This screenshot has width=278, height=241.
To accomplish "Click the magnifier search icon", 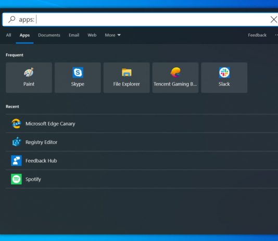I will coord(12,19).
